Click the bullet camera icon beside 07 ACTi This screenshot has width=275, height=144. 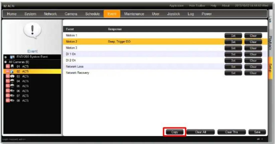pyautogui.click(x=12, y=96)
